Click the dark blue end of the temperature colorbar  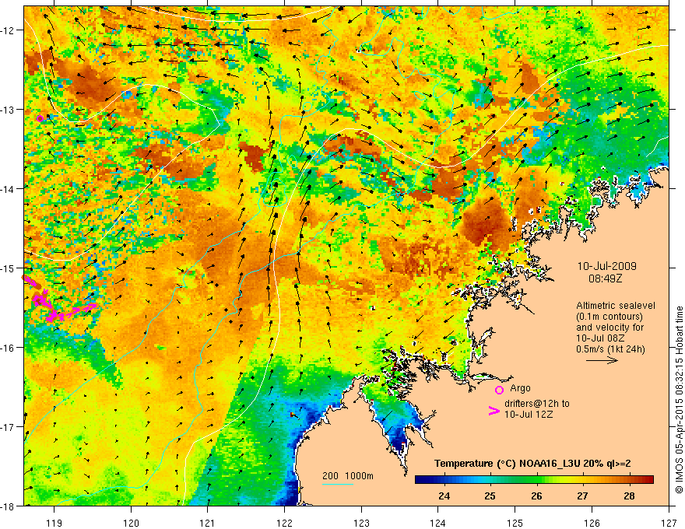click(422, 480)
